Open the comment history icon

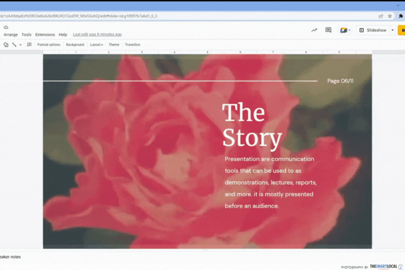click(x=328, y=30)
